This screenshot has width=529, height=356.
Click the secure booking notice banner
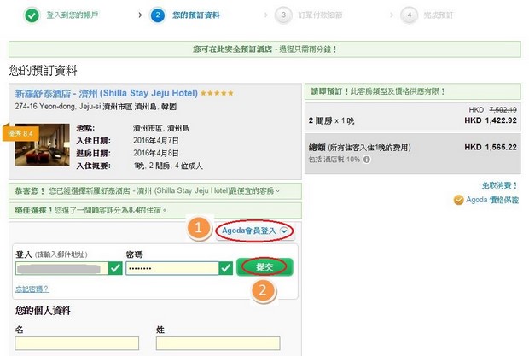[264, 50]
